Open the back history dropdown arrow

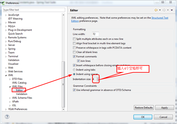click(160, 10)
